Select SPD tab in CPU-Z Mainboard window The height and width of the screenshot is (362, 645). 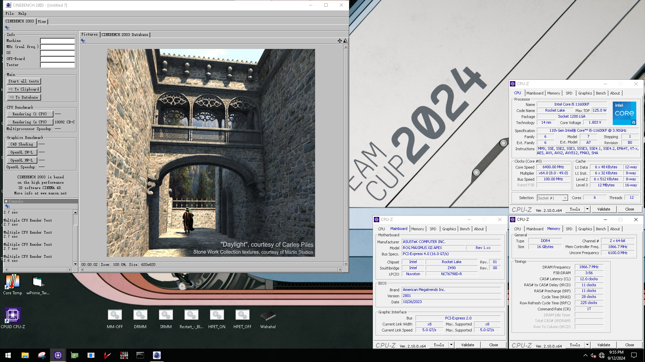click(433, 229)
